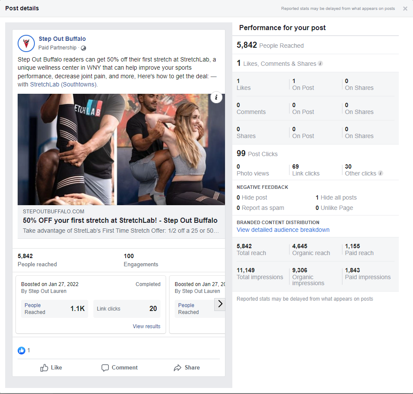Open the 50% OFF your first stretch headline
Image resolution: width=413 pixels, height=394 pixels.
pyautogui.click(x=120, y=220)
